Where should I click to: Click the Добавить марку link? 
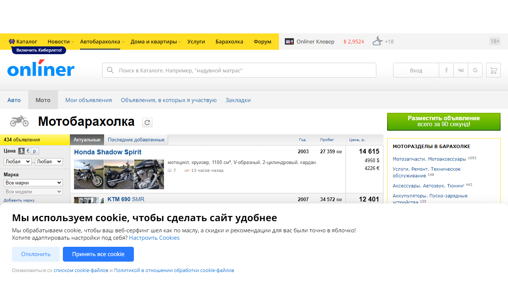click(x=19, y=200)
